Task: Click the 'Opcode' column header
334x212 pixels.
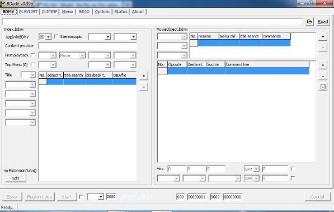Action: (x=177, y=64)
